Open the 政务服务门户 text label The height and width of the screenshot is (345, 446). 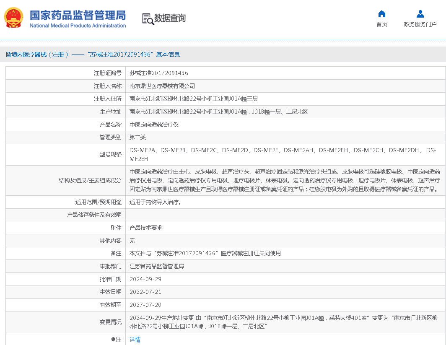420,24
